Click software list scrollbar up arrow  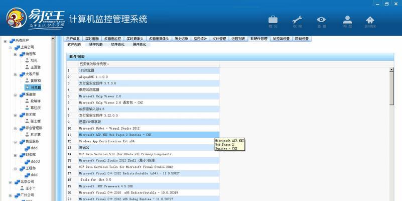coord(391,69)
